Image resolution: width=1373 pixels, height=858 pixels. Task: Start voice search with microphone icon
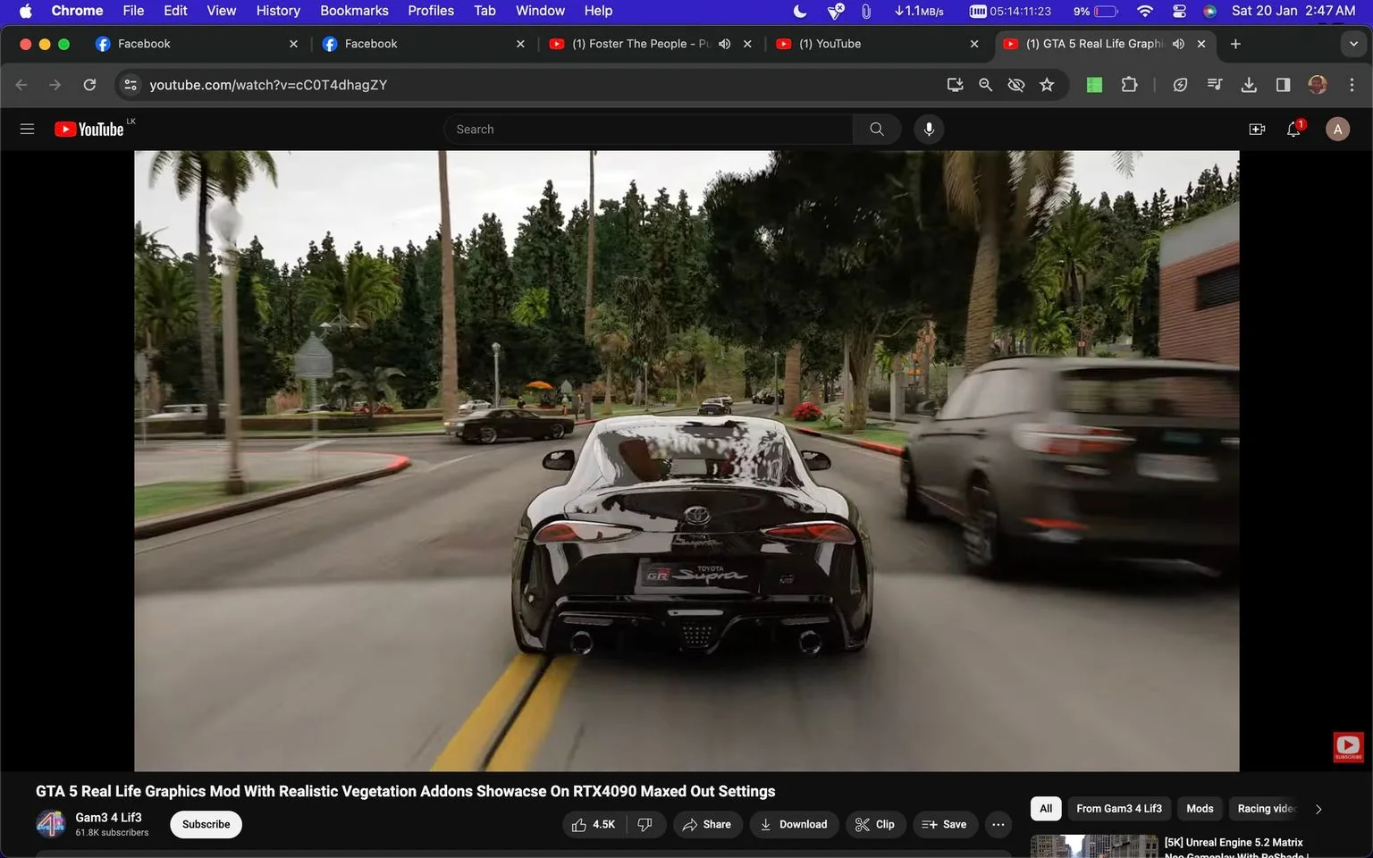pyautogui.click(x=929, y=130)
